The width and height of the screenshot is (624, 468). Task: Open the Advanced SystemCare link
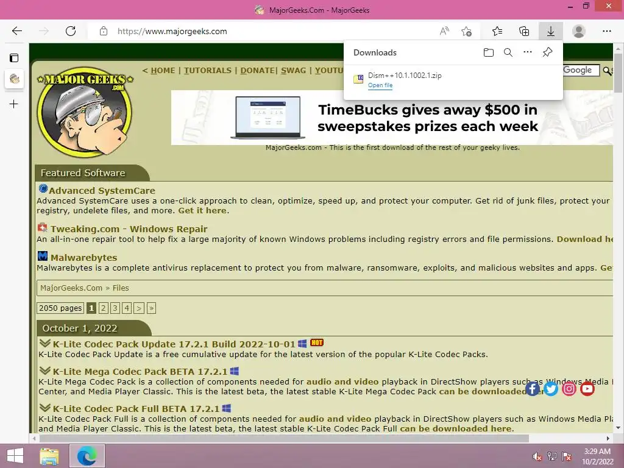click(102, 191)
